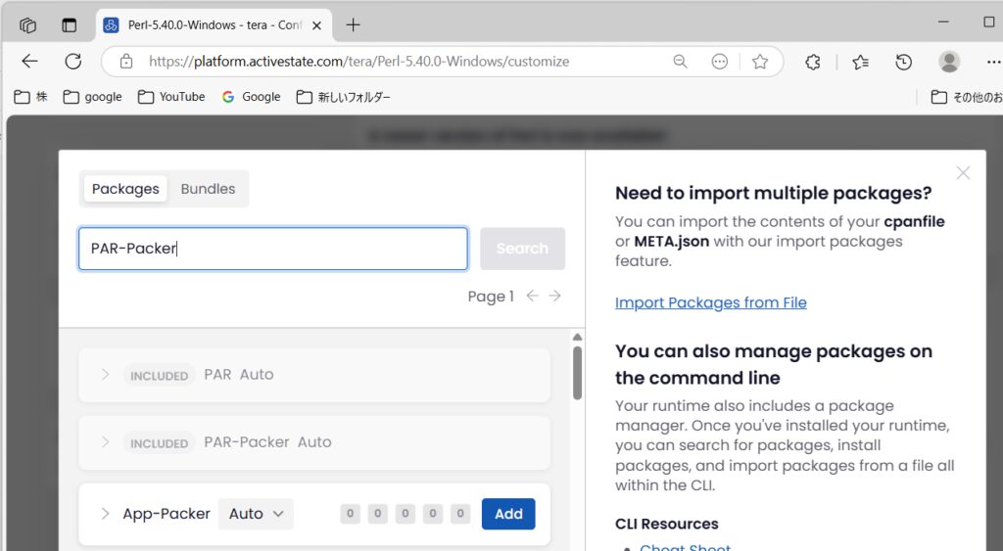1003x551 pixels.
Task: Open App-Packer version Auto dropdown
Action: point(256,514)
